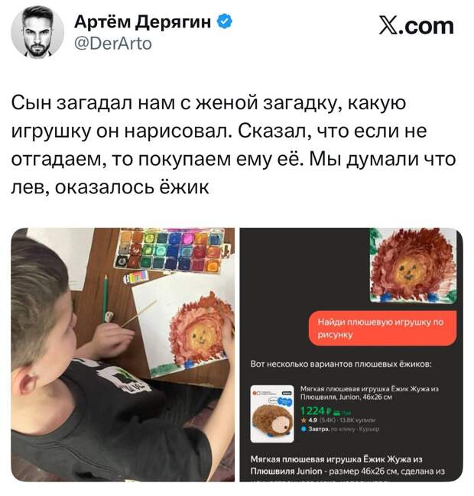Click the X.com logo
The height and width of the screenshot is (496, 474).
click(x=417, y=26)
